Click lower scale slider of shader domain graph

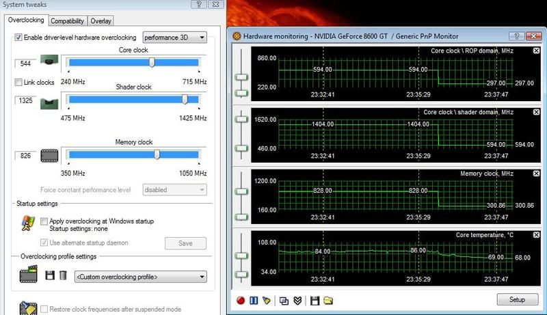(x=241, y=148)
